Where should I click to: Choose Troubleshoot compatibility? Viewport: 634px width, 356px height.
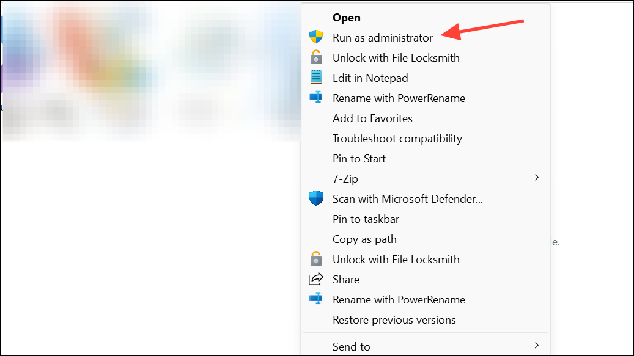[x=397, y=139]
